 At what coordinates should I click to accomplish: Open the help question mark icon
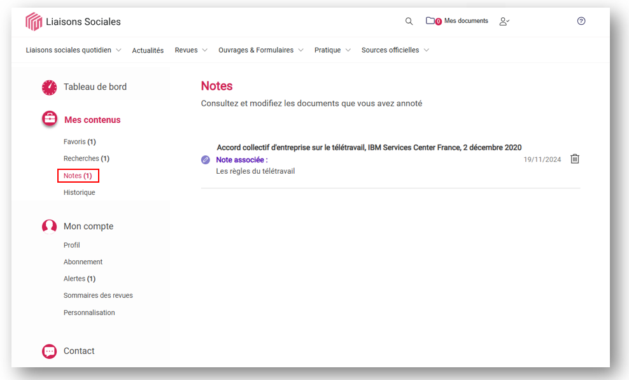tap(581, 21)
